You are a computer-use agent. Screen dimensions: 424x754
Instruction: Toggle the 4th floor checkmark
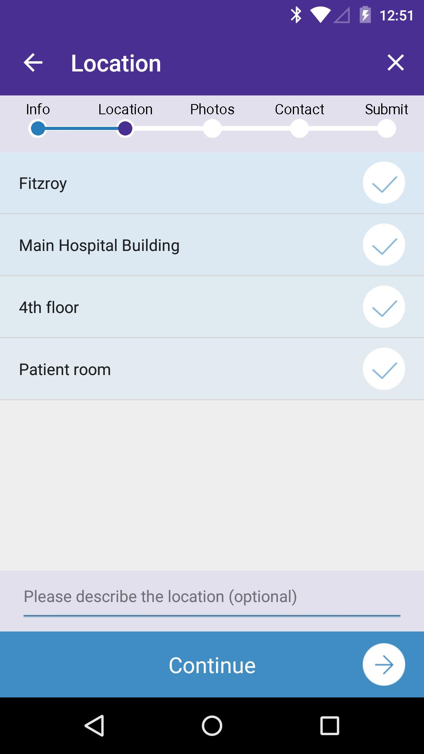[384, 307]
